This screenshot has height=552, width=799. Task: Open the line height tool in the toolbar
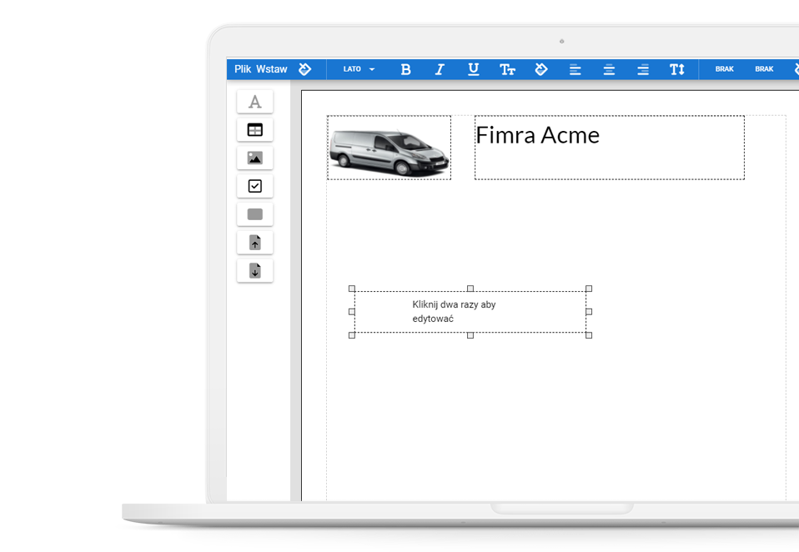(676, 69)
